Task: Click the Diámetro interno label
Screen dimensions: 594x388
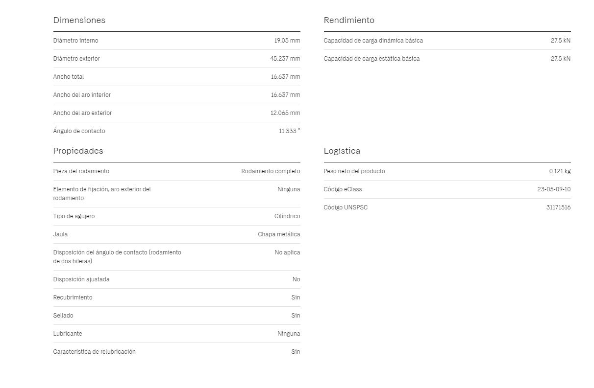Action: [75, 41]
